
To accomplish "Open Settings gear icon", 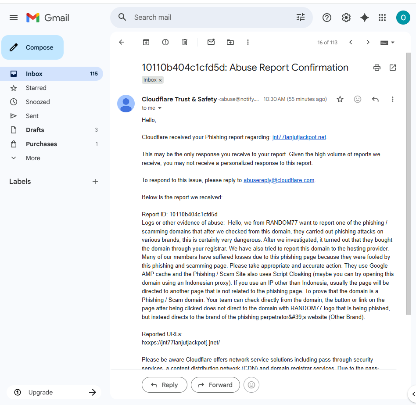I will [x=346, y=18].
